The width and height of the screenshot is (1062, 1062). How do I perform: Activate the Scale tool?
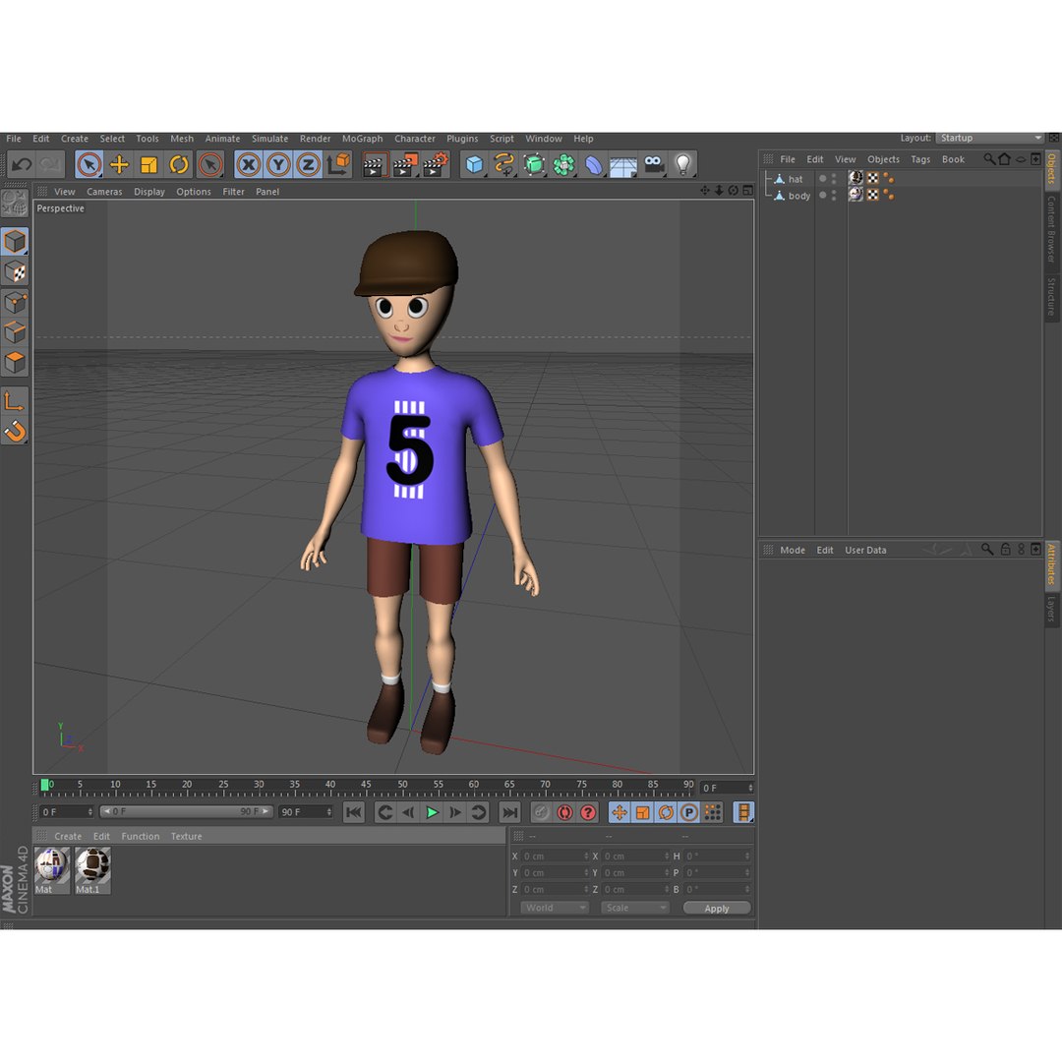tap(149, 164)
